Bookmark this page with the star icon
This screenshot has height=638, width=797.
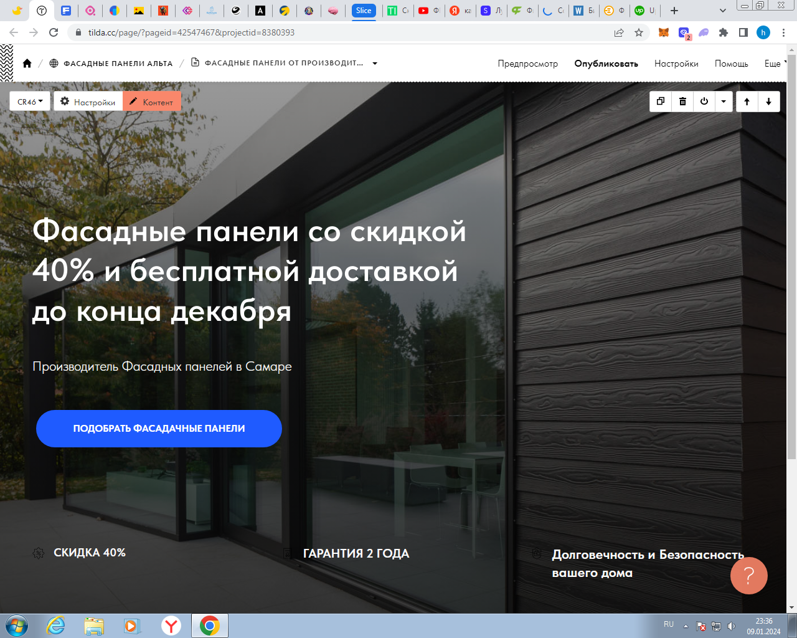[639, 32]
